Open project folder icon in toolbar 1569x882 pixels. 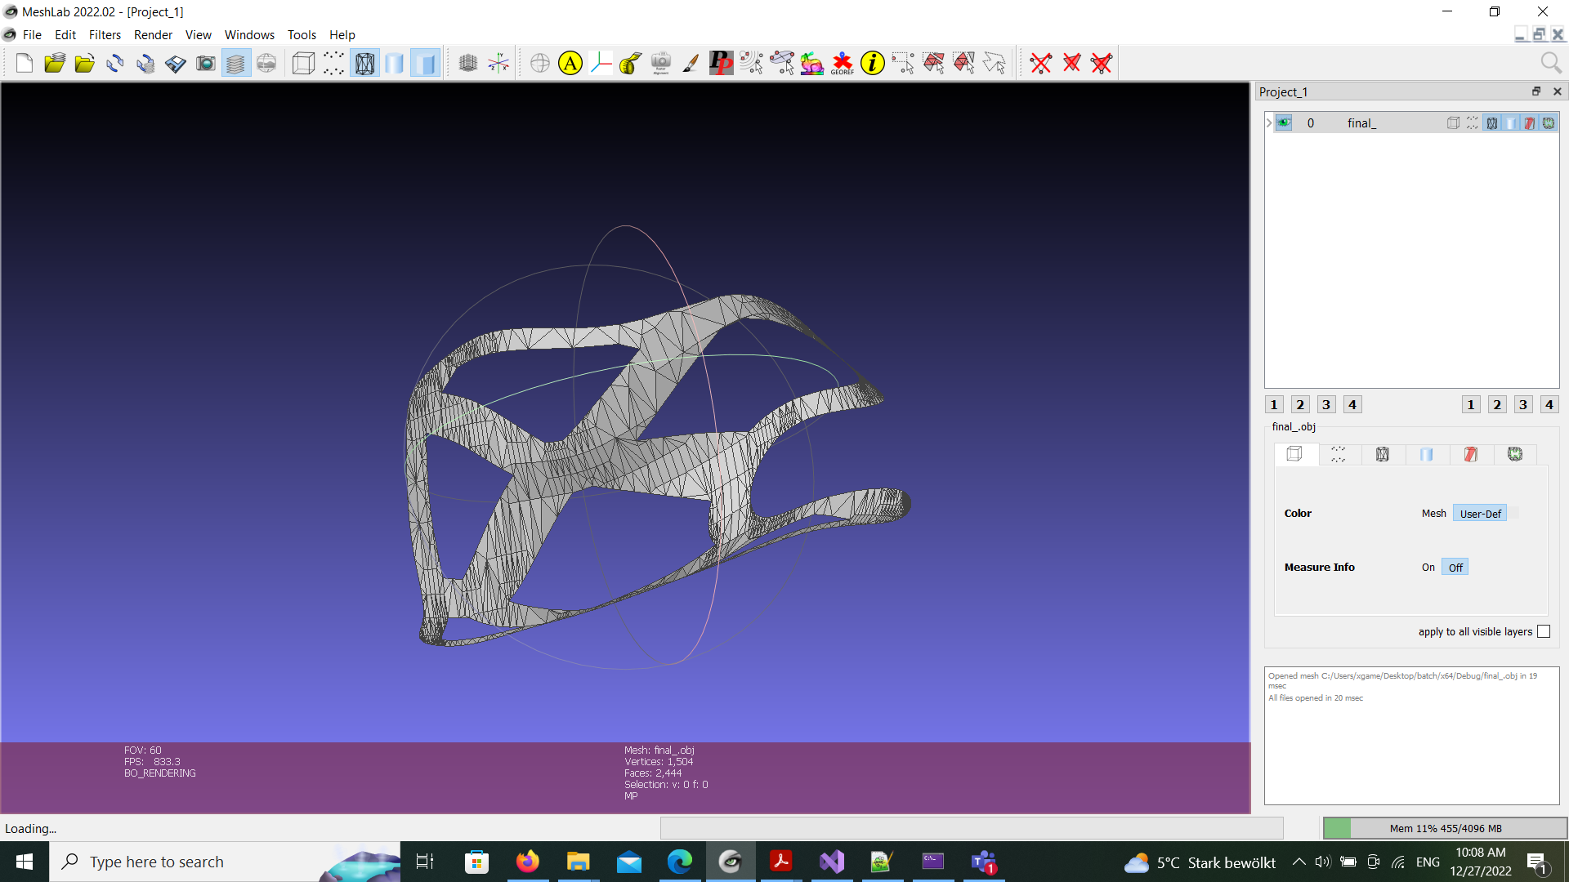point(55,63)
